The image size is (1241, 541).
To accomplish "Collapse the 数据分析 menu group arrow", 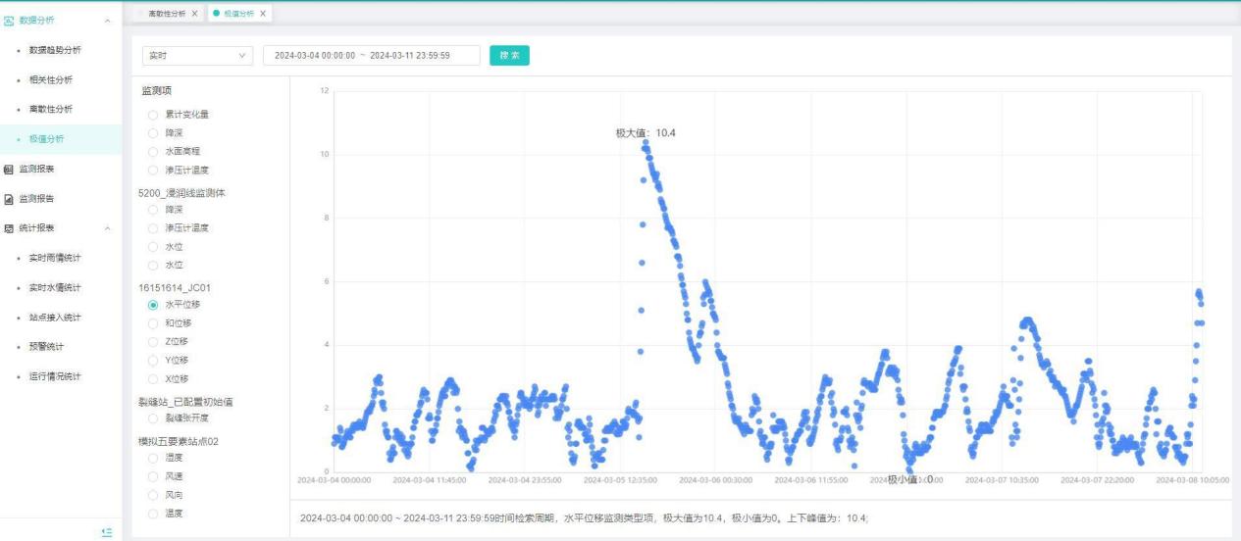I will (107, 21).
